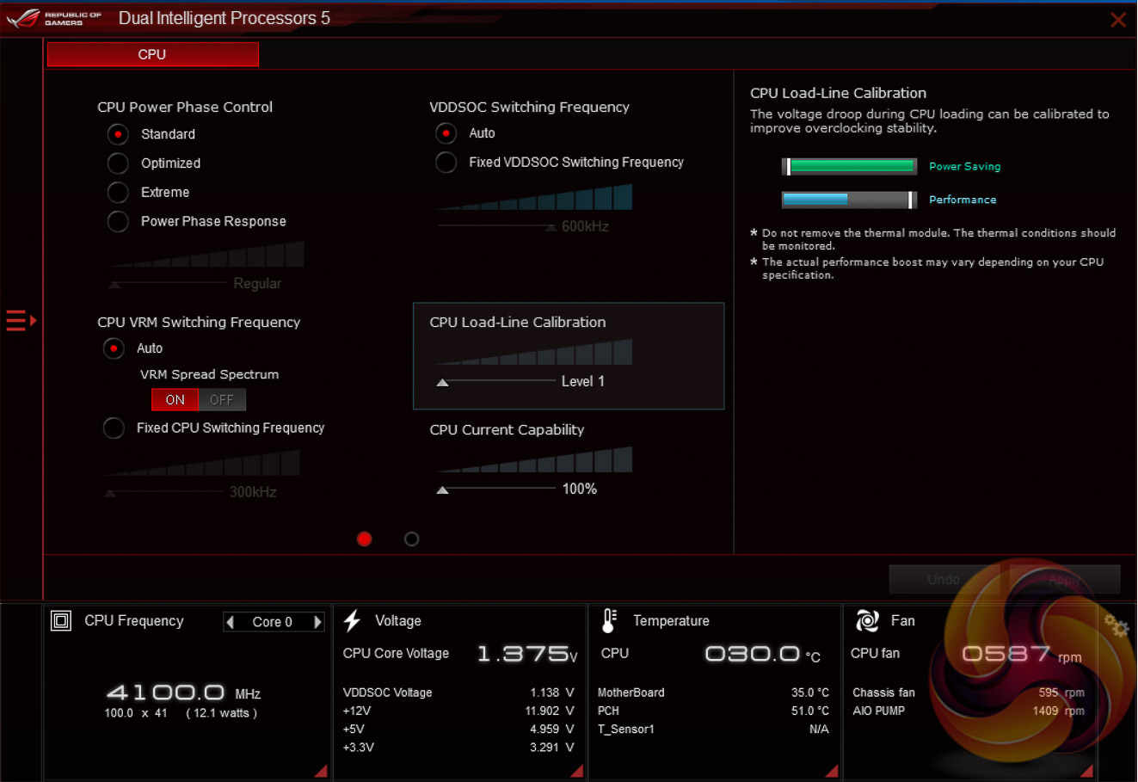Click the 1.375 V core voltage readout
This screenshot has height=782, width=1138.
pyautogui.click(x=527, y=654)
